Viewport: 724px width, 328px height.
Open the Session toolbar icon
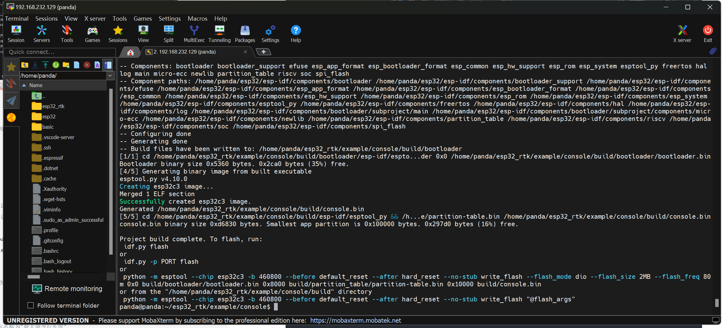click(x=16, y=34)
